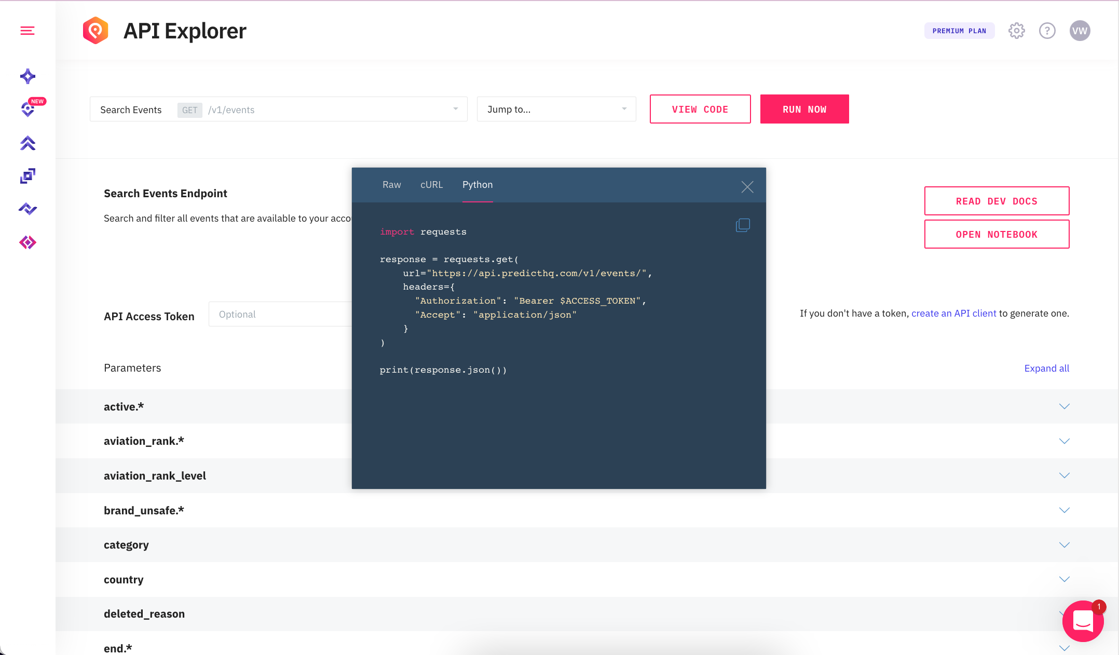Open the help question mark icon

coord(1047,31)
